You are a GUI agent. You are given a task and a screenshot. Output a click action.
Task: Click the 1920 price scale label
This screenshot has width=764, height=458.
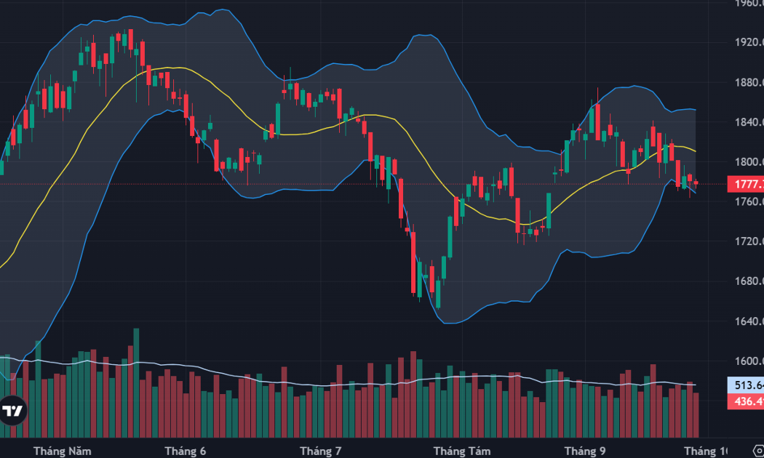pos(749,42)
